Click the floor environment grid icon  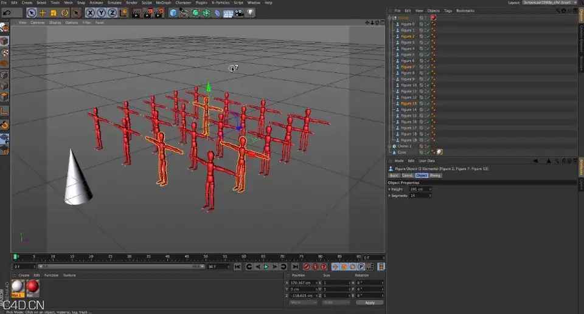(x=228, y=13)
